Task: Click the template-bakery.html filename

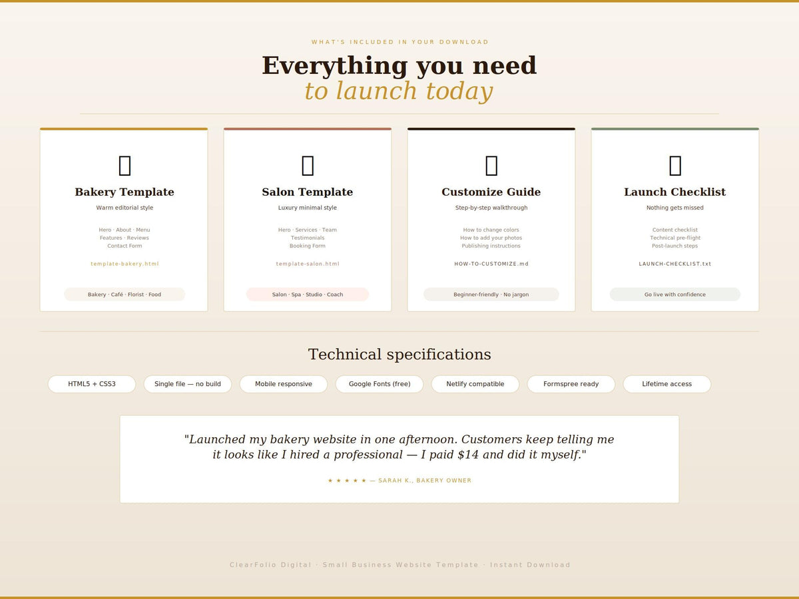Action: pos(125,264)
